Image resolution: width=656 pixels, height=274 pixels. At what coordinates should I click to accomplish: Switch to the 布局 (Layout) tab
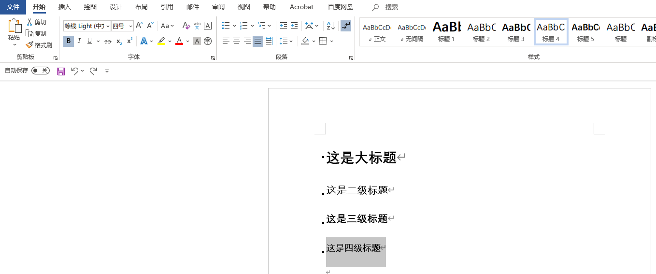(x=142, y=7)
